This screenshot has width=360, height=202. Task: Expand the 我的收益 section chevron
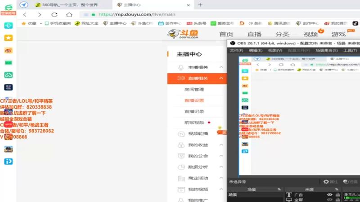pos(221,145)
